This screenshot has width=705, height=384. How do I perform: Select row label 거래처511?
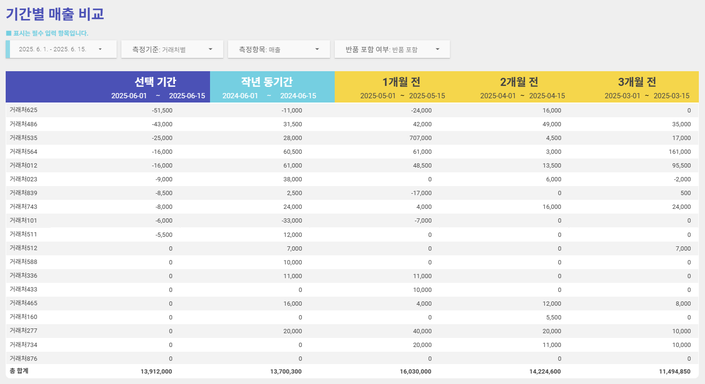[x=23, y=234]
